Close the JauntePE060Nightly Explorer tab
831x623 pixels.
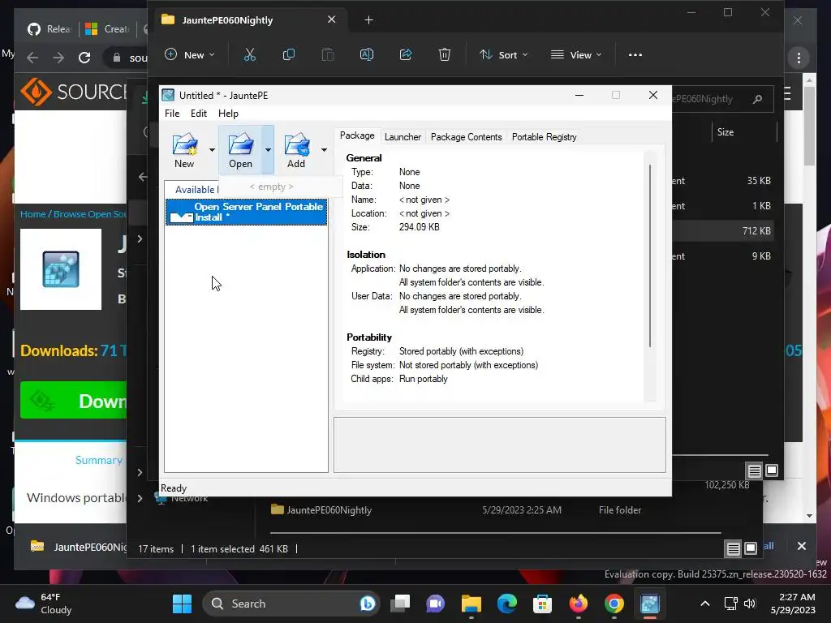(332, 19)
